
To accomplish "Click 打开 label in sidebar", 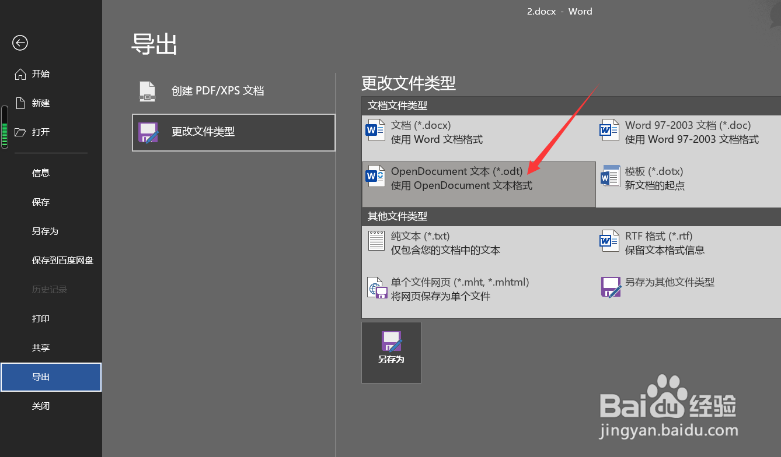I will point(41,132).
